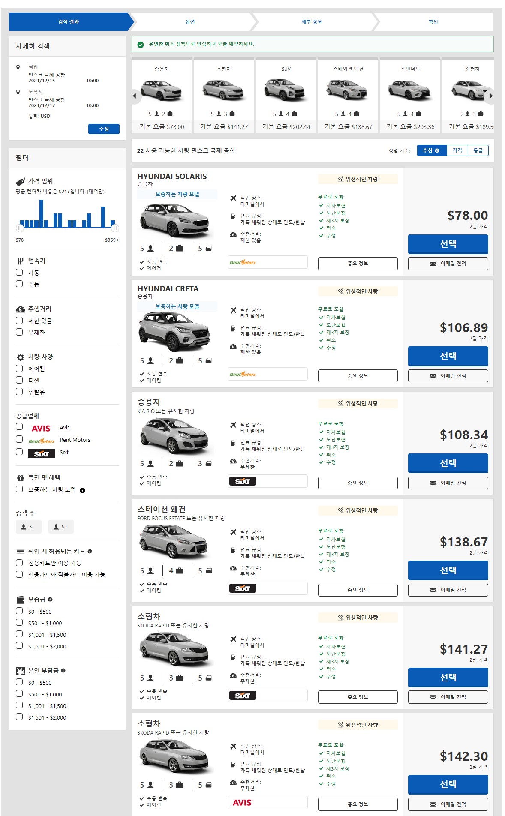Sort results by 등급
This screenshot has width=505, height=816.
(478, 150)
